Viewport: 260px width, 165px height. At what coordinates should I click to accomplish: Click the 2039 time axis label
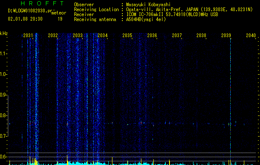pyautogui.click(x=226, y=35)
